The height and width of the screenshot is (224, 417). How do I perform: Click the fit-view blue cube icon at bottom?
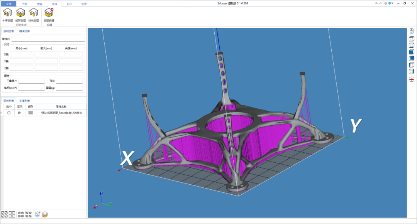click(37, 214)
